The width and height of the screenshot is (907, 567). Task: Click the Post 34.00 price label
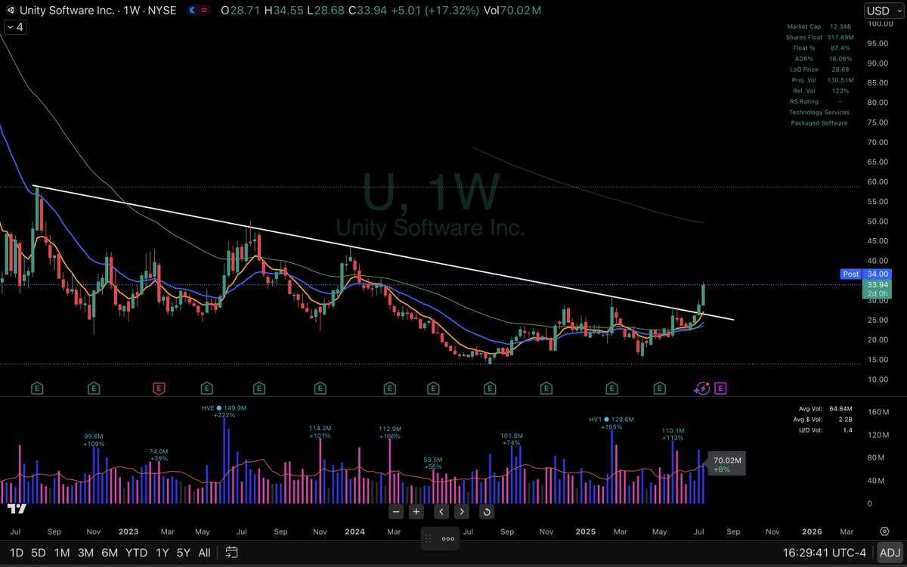click(866, 274)
